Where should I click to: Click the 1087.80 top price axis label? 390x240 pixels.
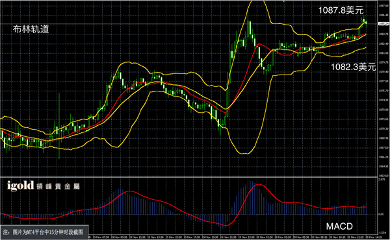[383, 6]
